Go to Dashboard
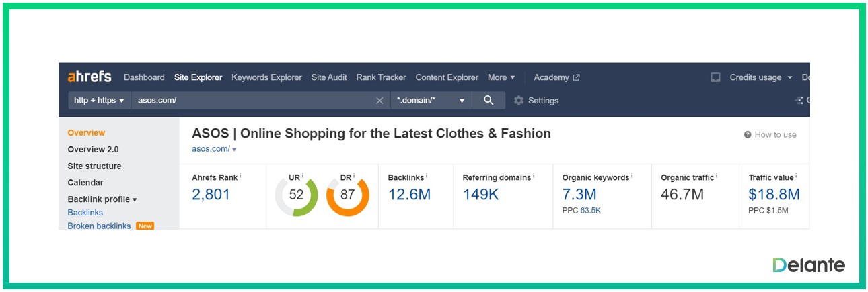The height and width of the screenshot is (292, 868). click(144, 77)
